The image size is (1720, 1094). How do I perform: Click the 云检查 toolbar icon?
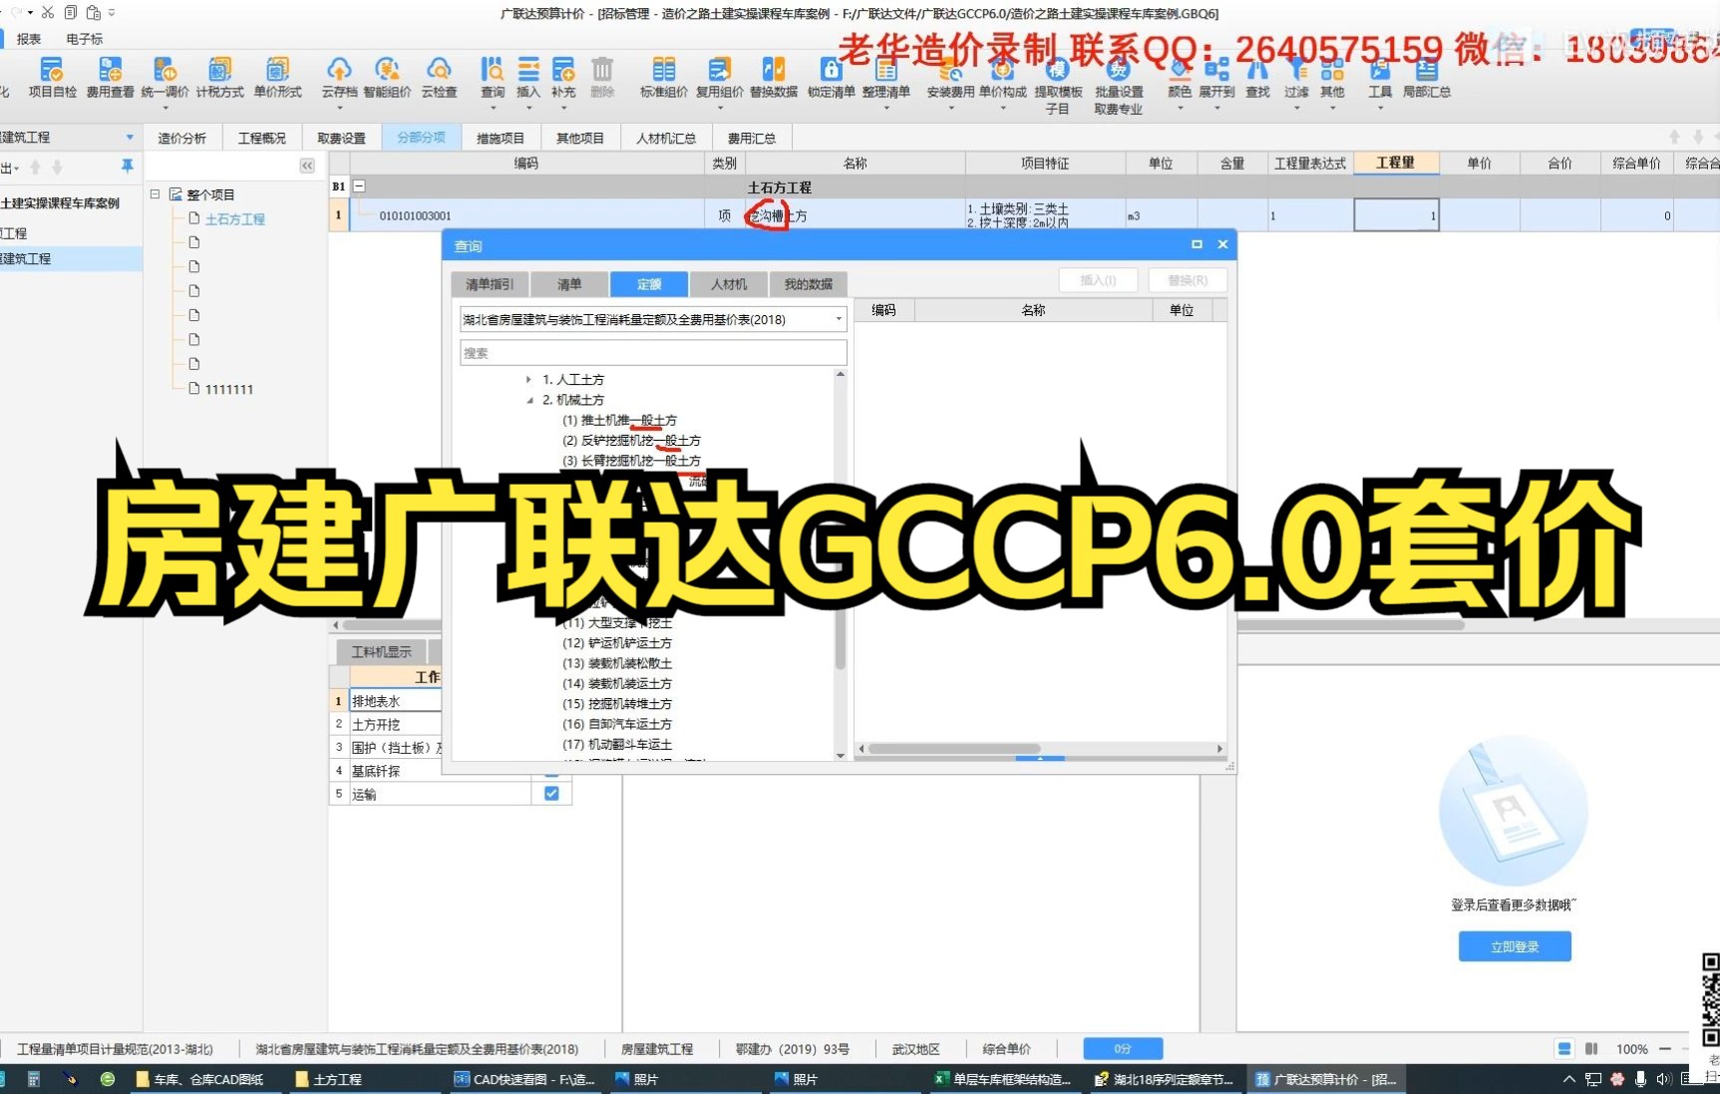tap(439, 78)
